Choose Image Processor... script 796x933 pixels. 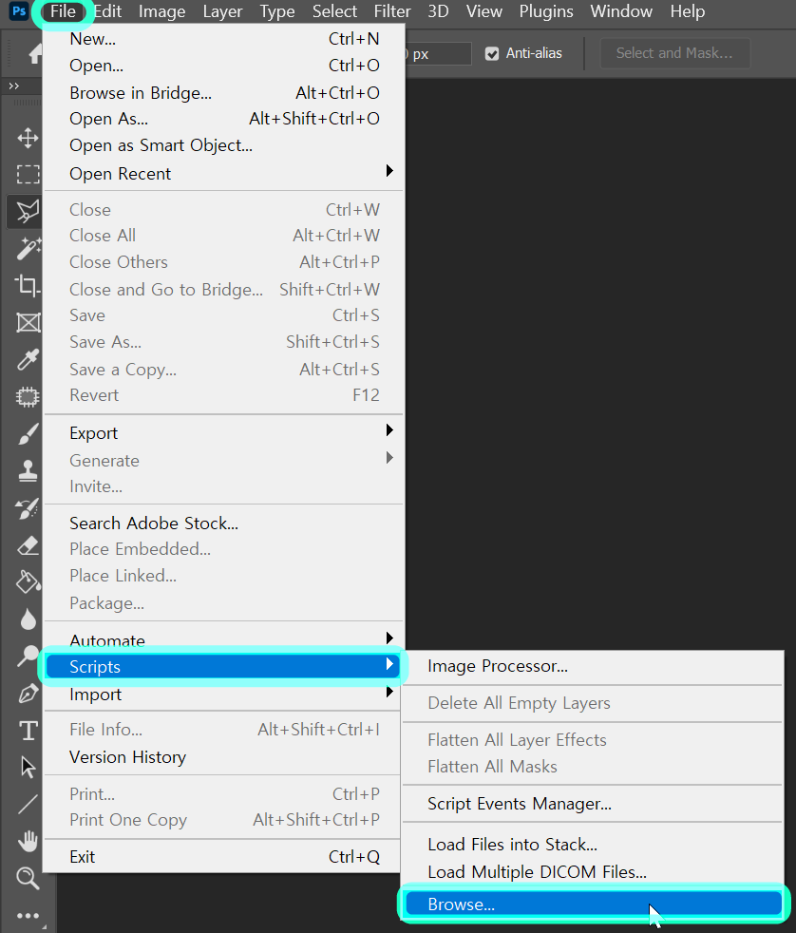click(593, 666)
